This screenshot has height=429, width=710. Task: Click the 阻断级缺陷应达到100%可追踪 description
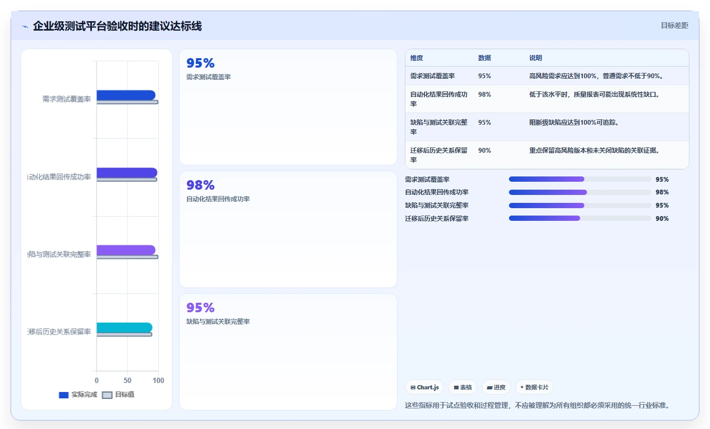click(x=574, y=123)
